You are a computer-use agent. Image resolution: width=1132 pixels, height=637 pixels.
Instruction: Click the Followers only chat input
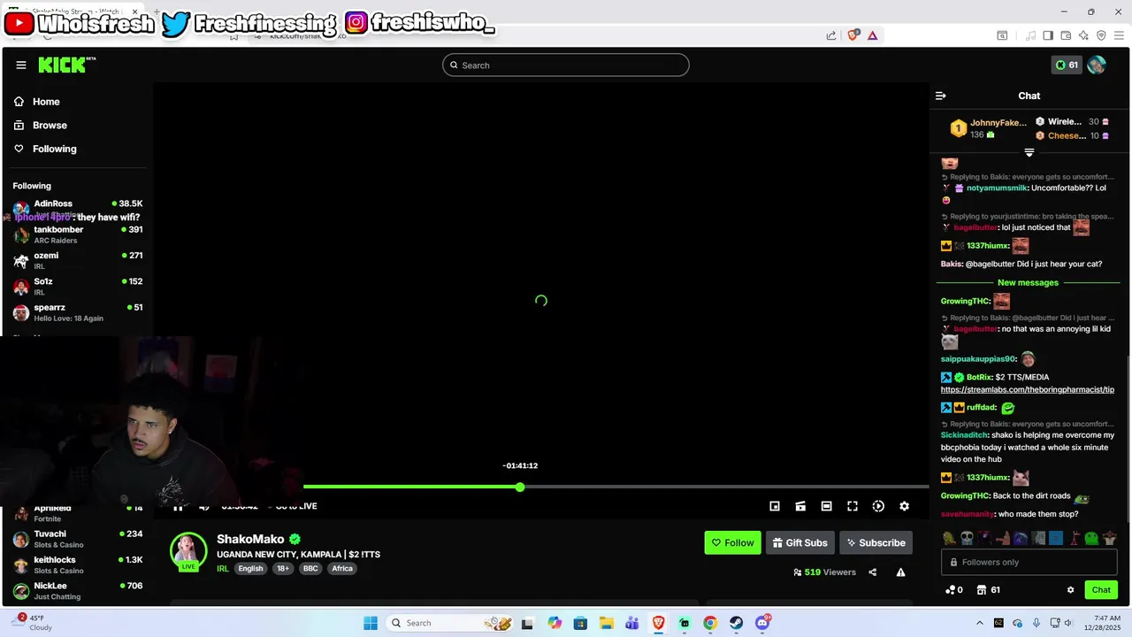click(x=1029, y=562)
